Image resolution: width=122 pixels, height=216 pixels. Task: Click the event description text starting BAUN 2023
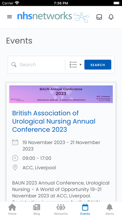61,191
